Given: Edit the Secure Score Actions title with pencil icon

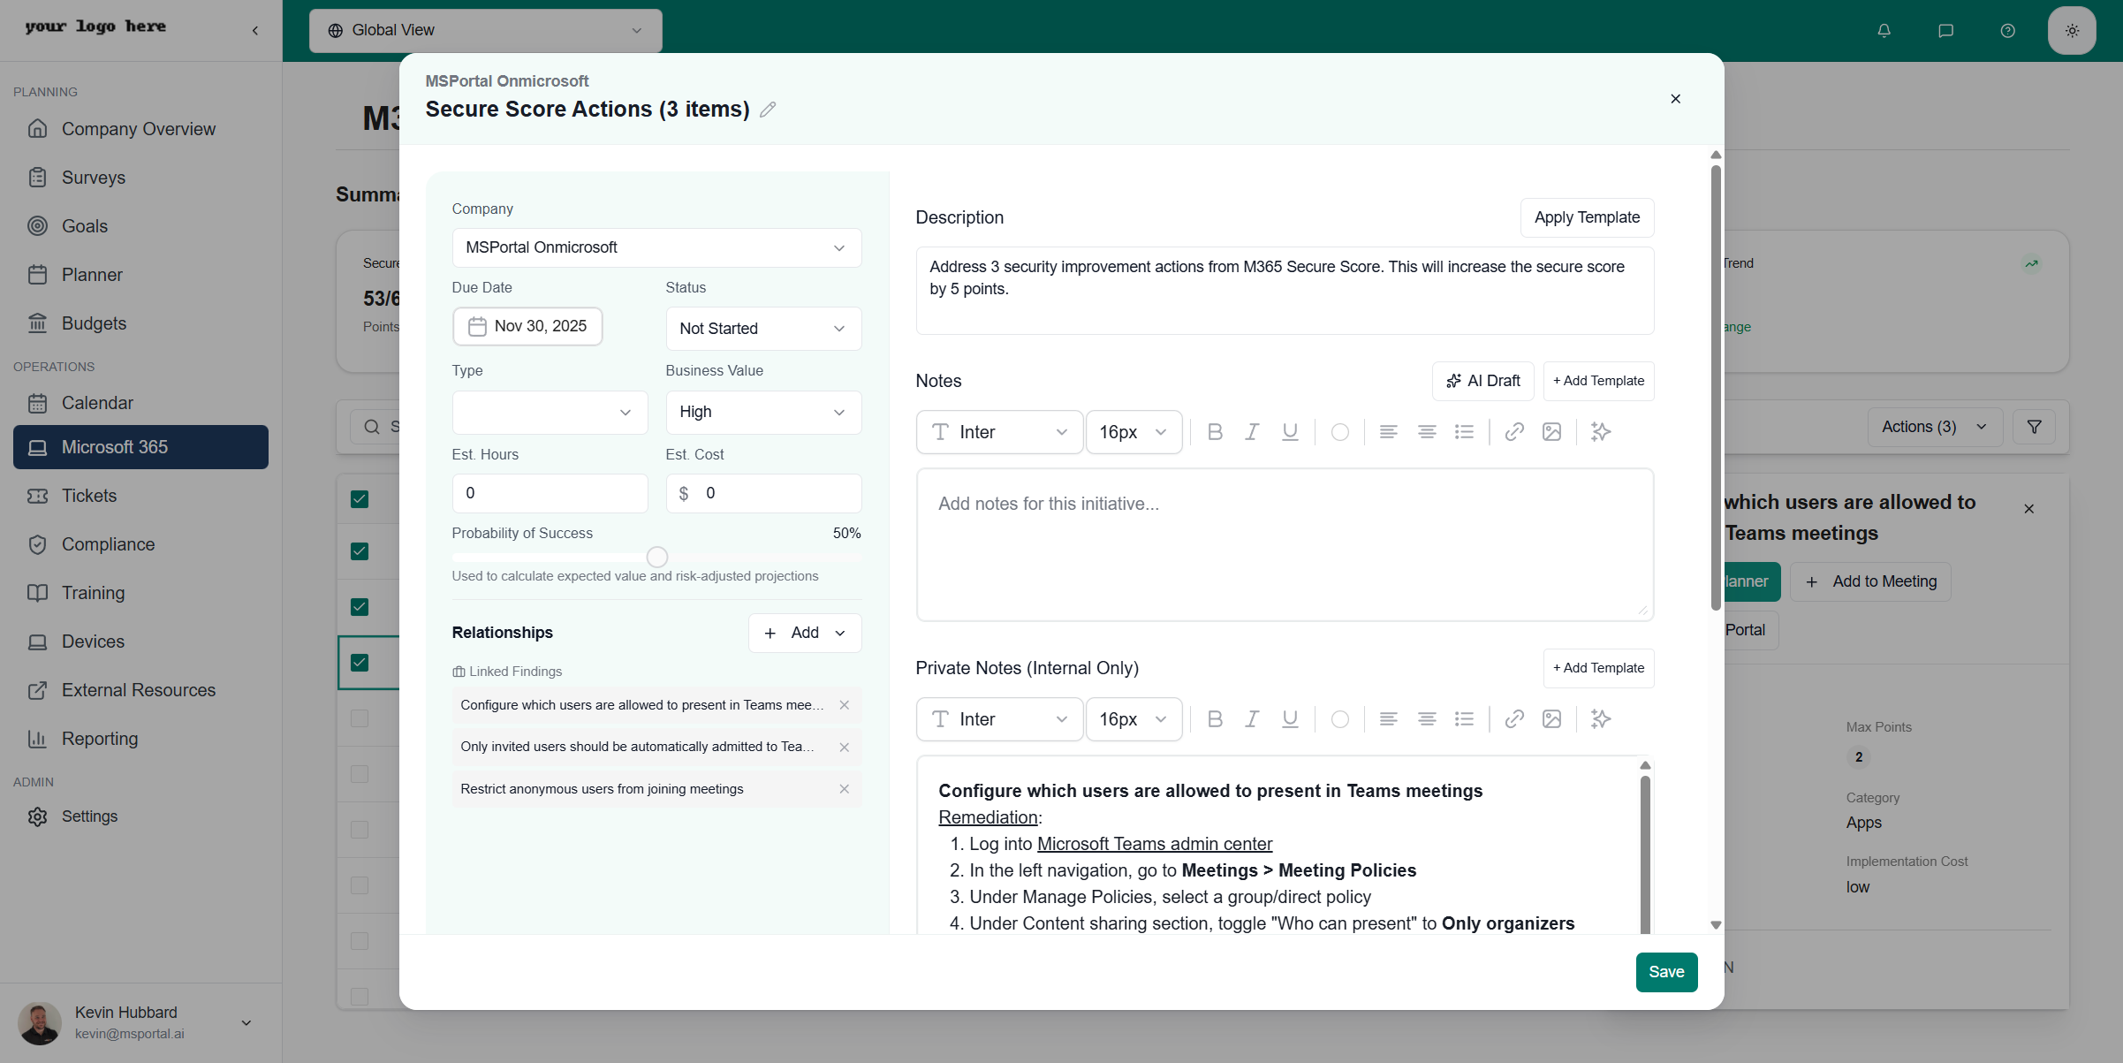Looking at the screenshot, I should click(x=767, y=110).
